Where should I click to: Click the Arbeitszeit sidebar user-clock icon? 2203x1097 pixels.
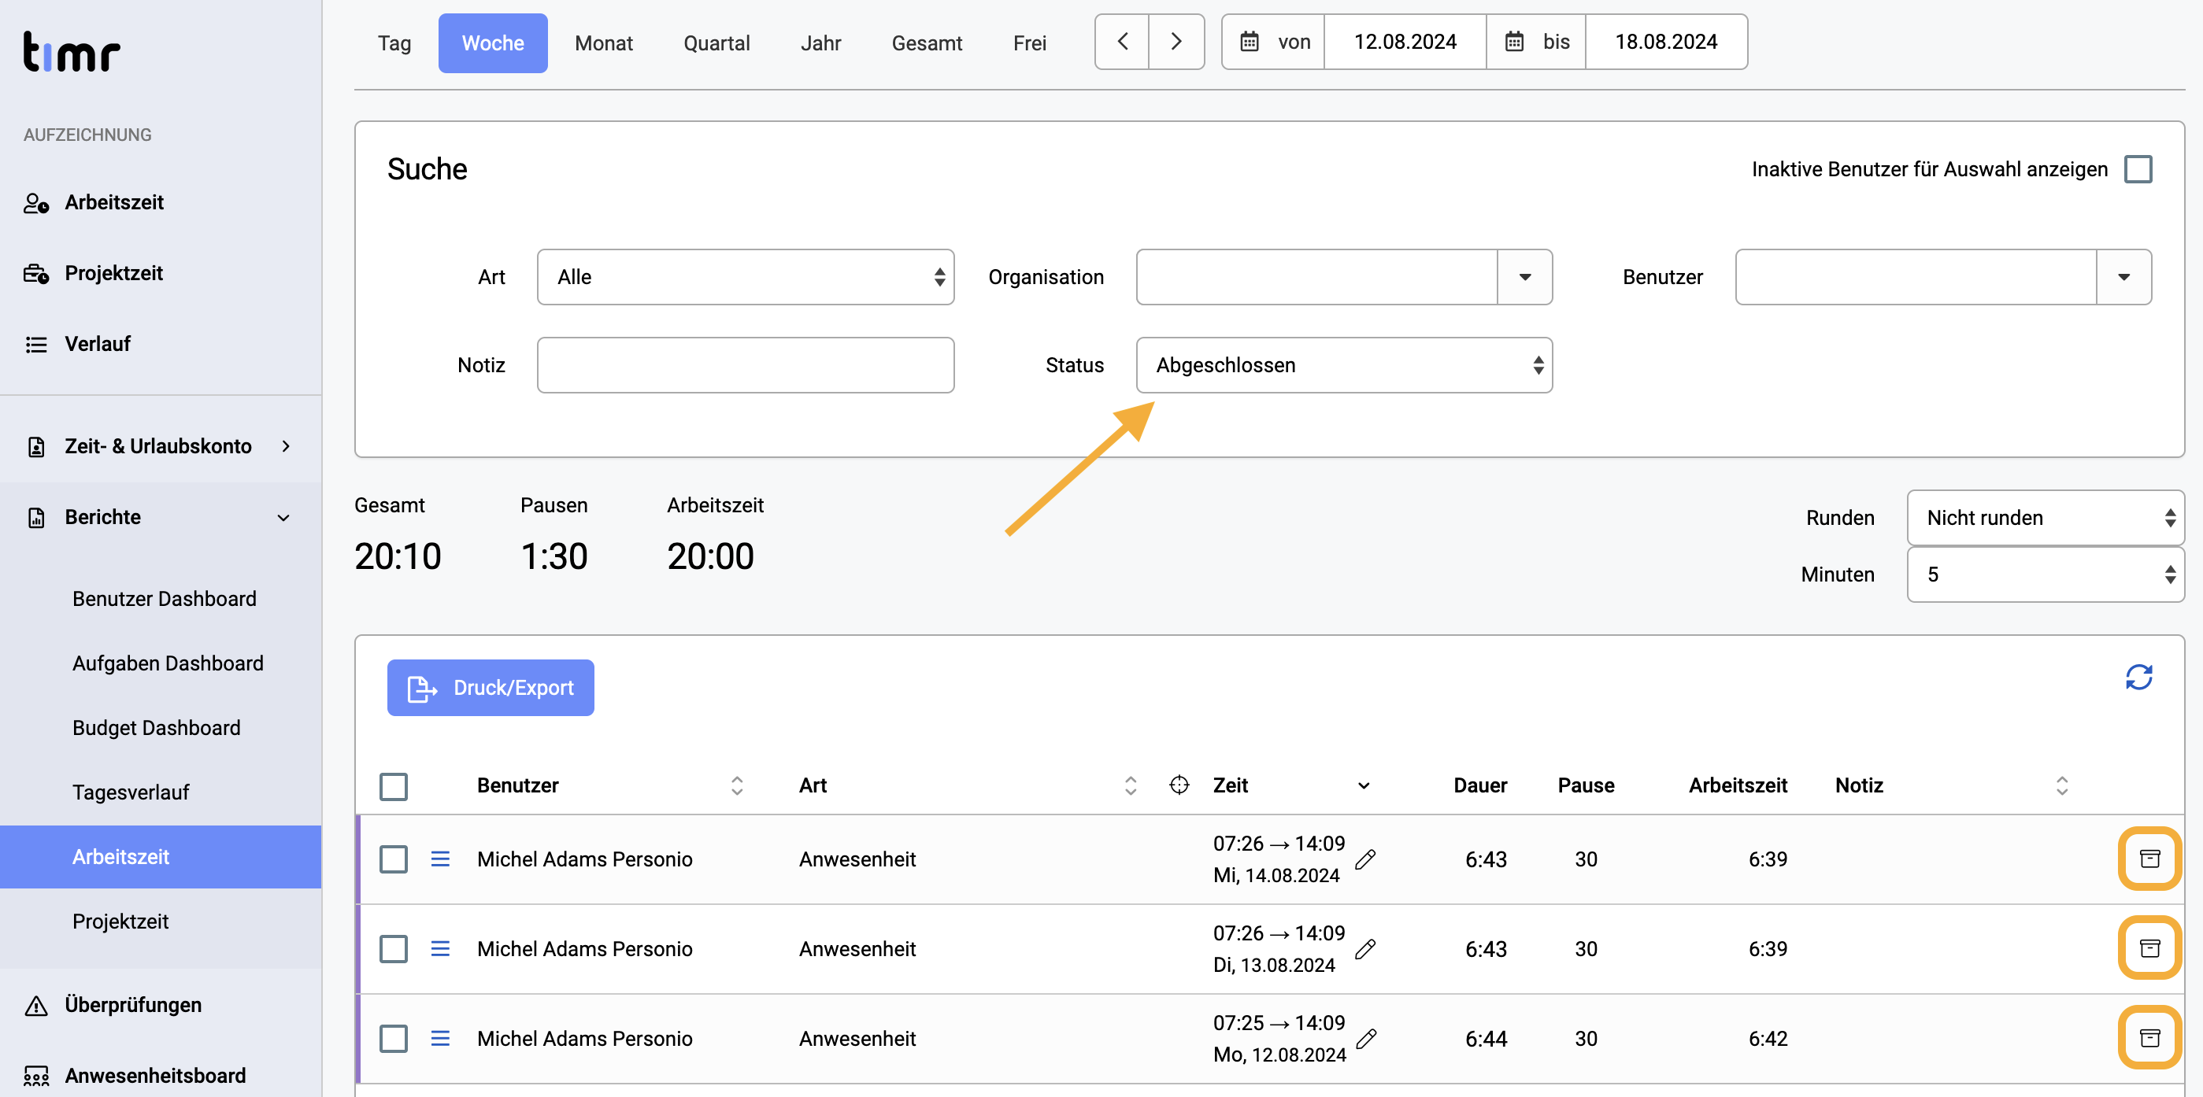pos(36,203)
